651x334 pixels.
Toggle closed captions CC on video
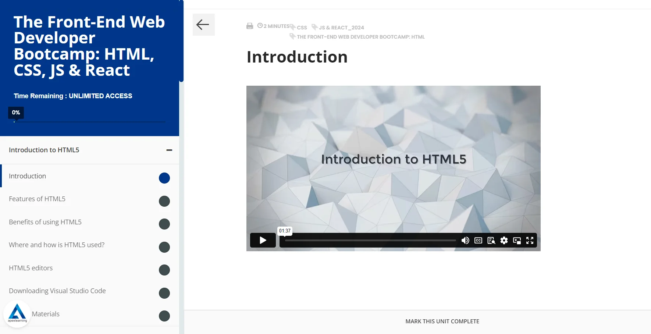click(478, 240)
